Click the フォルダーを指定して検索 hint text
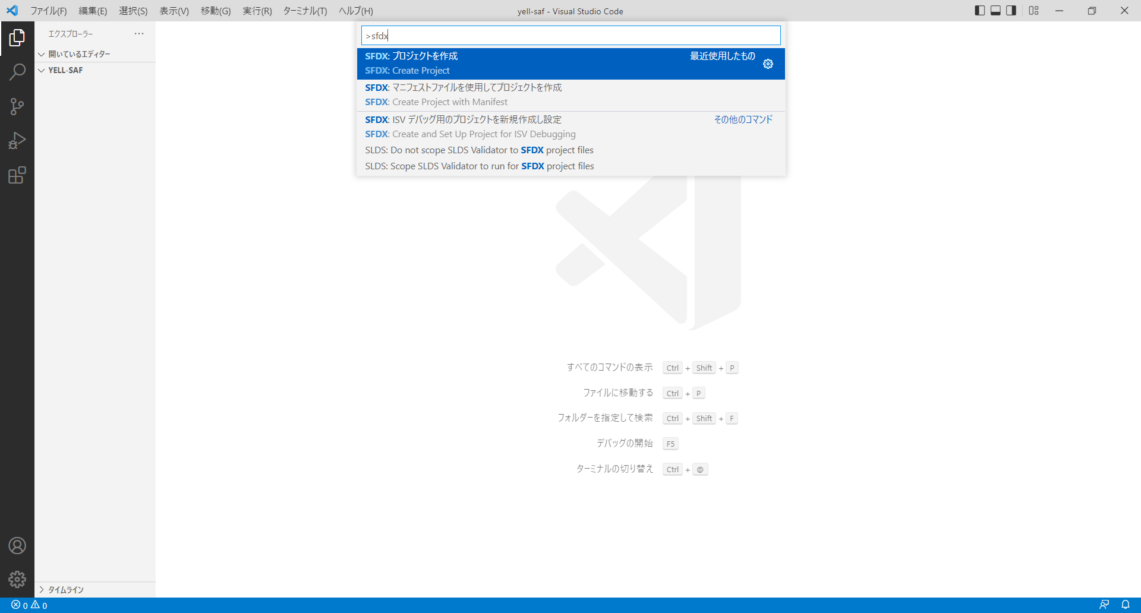1141x613 pixels. (605, 418)
